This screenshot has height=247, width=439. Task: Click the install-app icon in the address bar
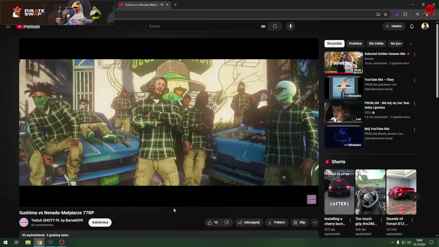click(x=378, y=14)
